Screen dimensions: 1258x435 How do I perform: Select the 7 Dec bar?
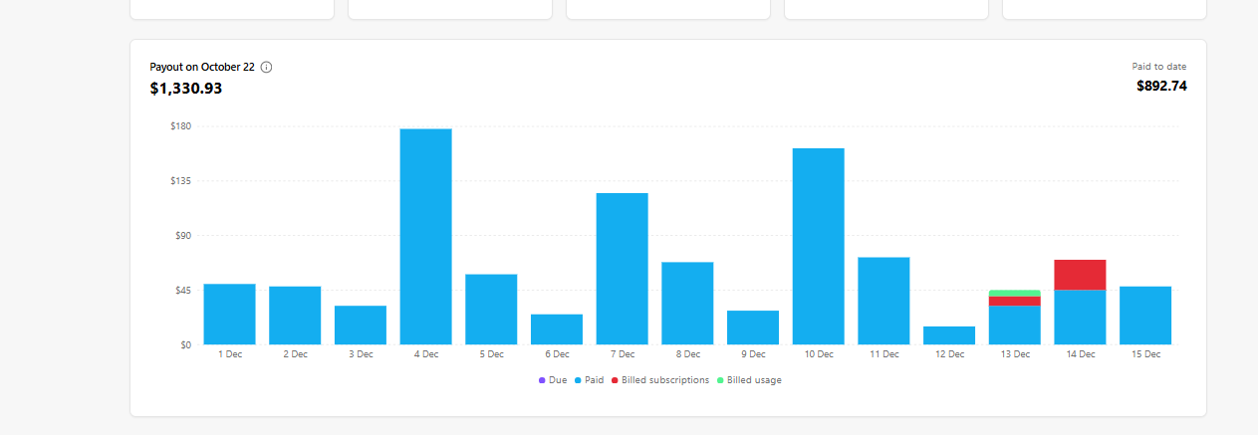pos(622,269)
